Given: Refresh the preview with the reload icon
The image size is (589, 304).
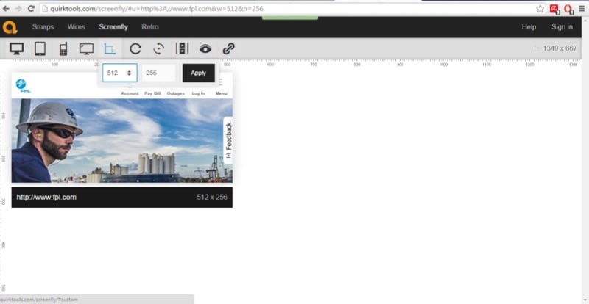Looking at the screenshot, I should (x=135, y=48).
